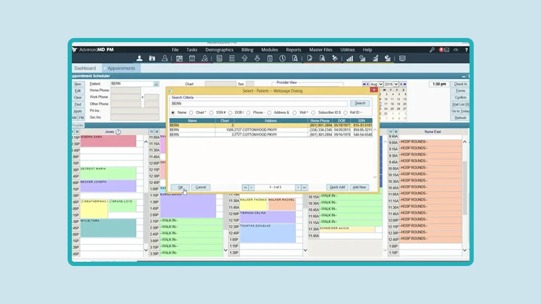Click the help icon beside Jones column
Screen dimensions: 541x304
[118, 131]
